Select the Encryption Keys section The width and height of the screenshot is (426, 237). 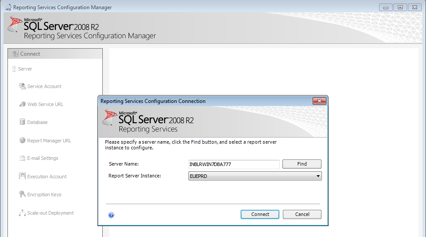[44, 195]
